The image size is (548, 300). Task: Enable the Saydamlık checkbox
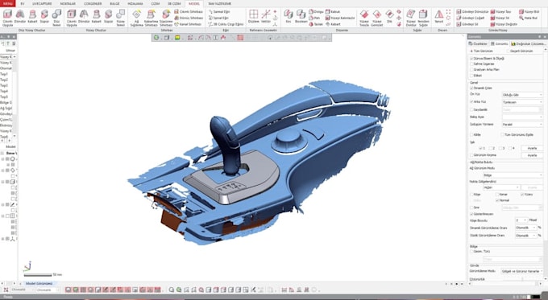(x=471, y=109)
